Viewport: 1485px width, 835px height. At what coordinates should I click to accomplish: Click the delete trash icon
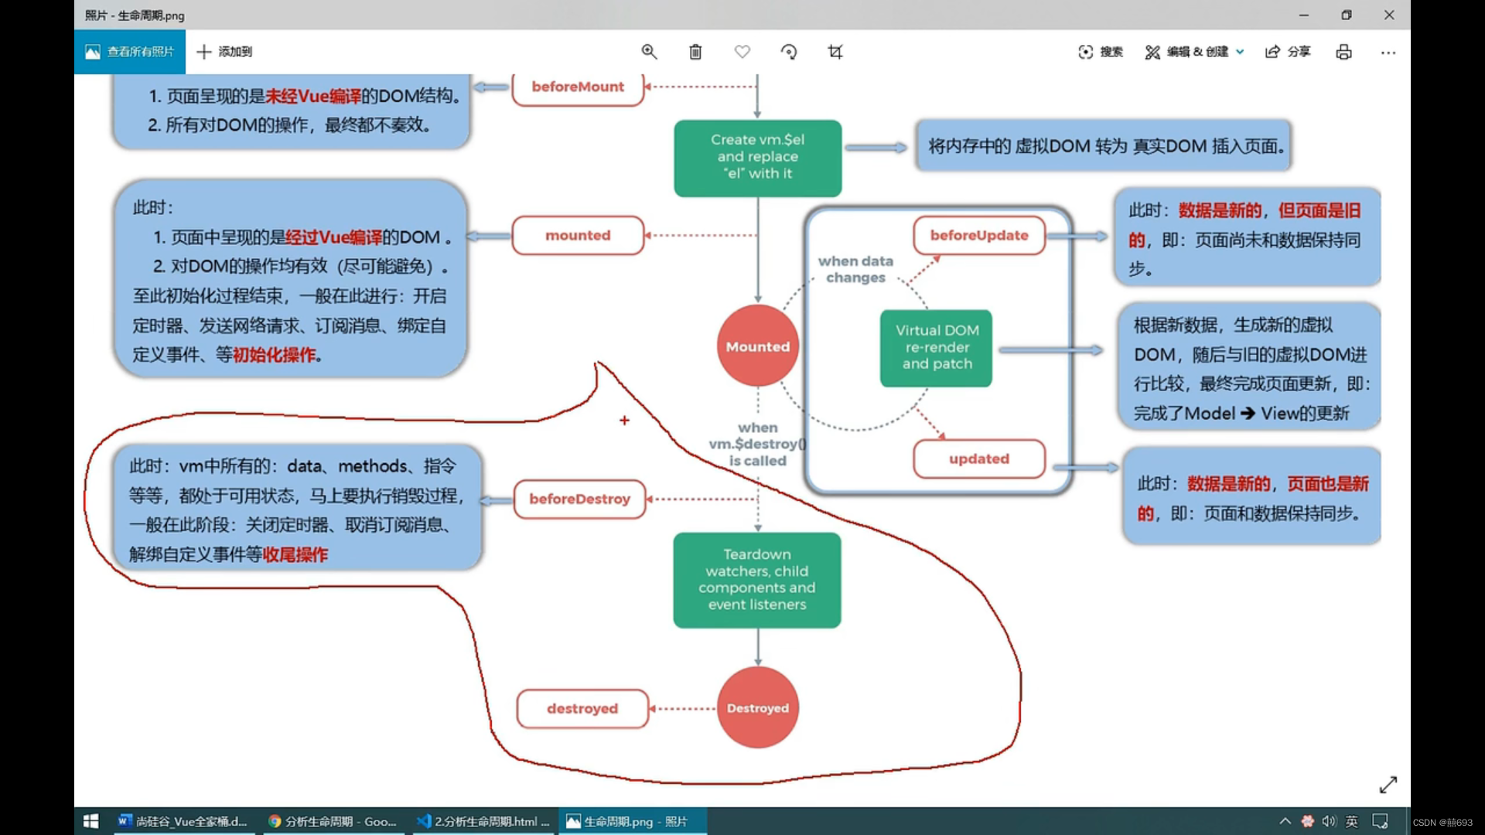coord(695,52)
